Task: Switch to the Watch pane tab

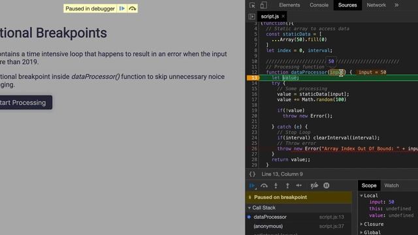Action: (391, 185)
